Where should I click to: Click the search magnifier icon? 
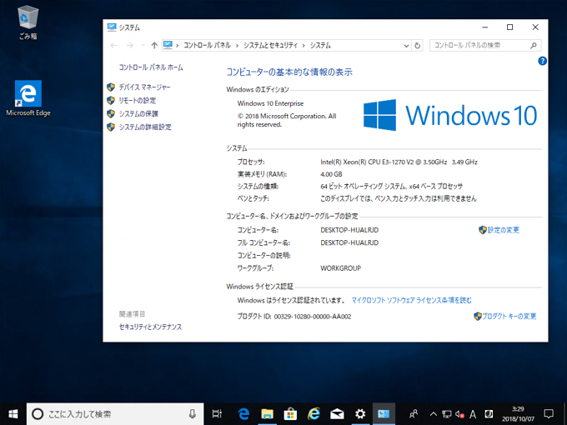pyautogui.click(x=534, y=46)
